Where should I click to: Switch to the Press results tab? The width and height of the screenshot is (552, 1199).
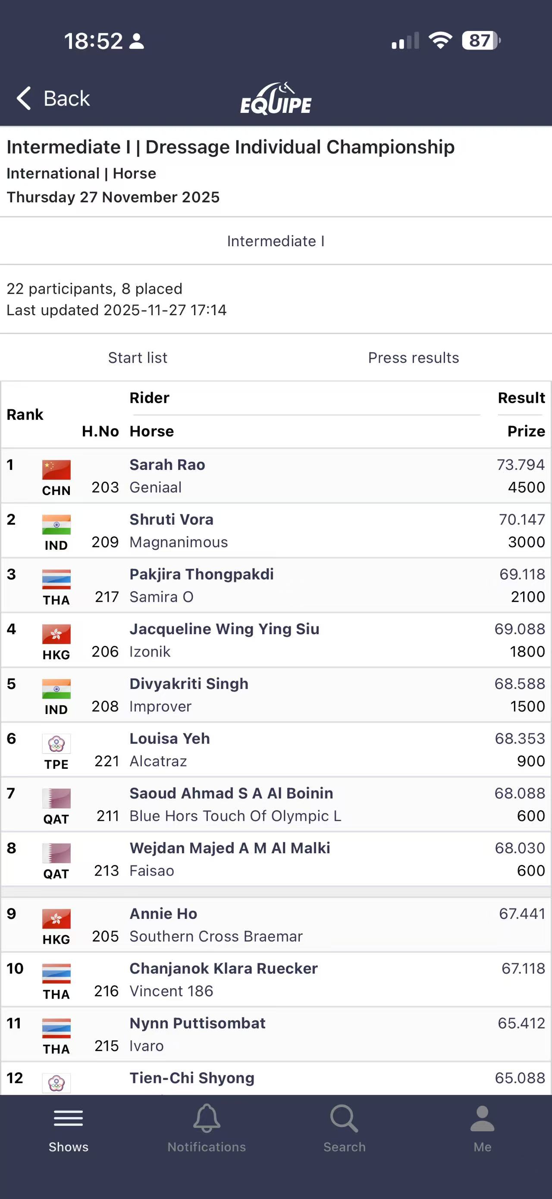click(413, 357)
